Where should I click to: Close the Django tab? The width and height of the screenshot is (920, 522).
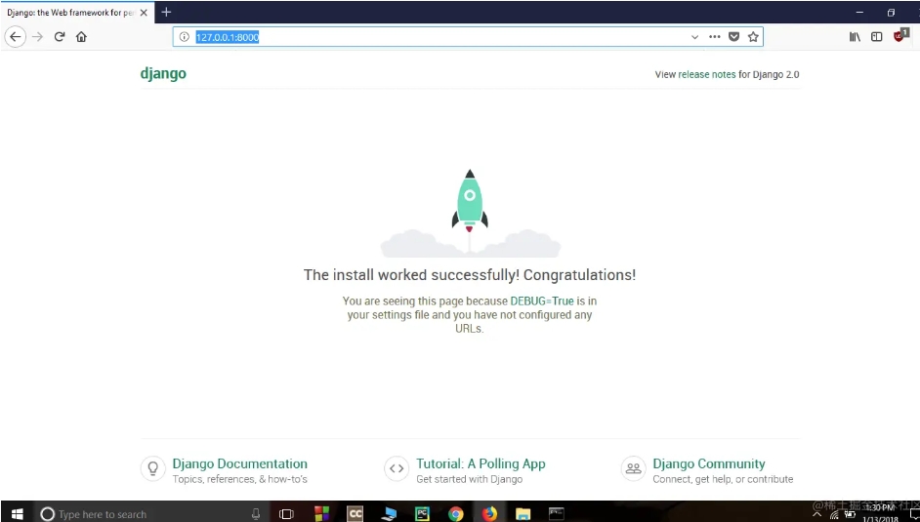(x=144, y=13)
